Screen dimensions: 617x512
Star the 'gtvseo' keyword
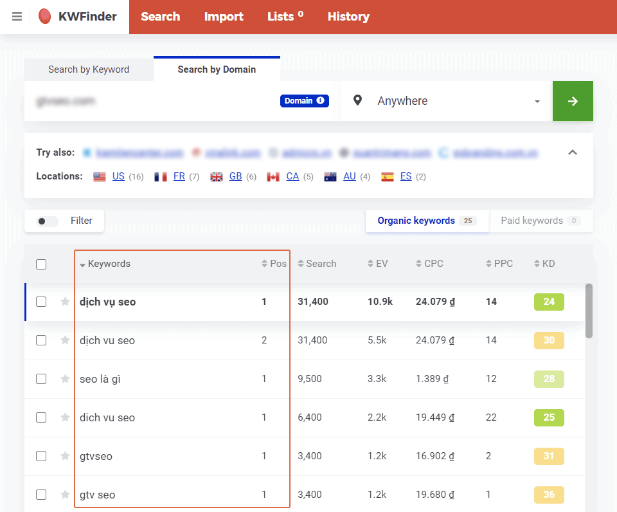[x=65, y=456]
